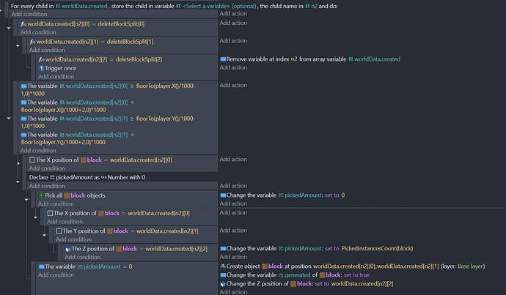Screen dimensions: 506x295
Task: Collapse nested X position of block event
Action: 35,217
